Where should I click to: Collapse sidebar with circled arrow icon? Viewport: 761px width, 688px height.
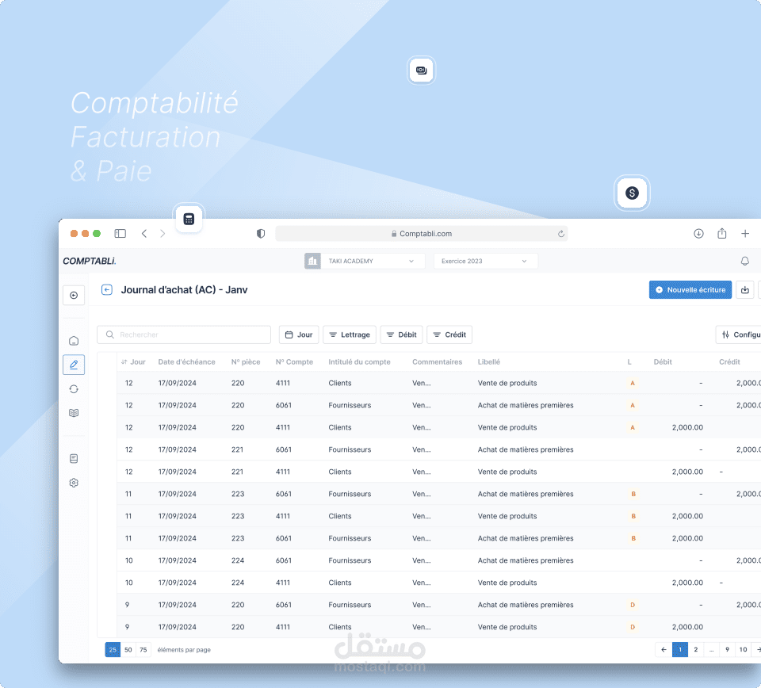74,295
